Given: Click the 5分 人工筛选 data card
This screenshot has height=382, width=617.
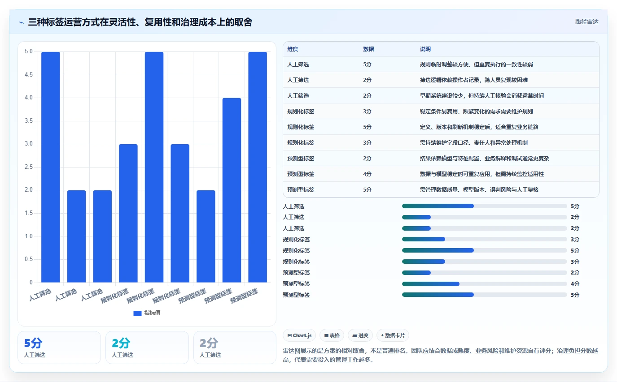Looking at the screenshot, I should click(x=59, y=348).
